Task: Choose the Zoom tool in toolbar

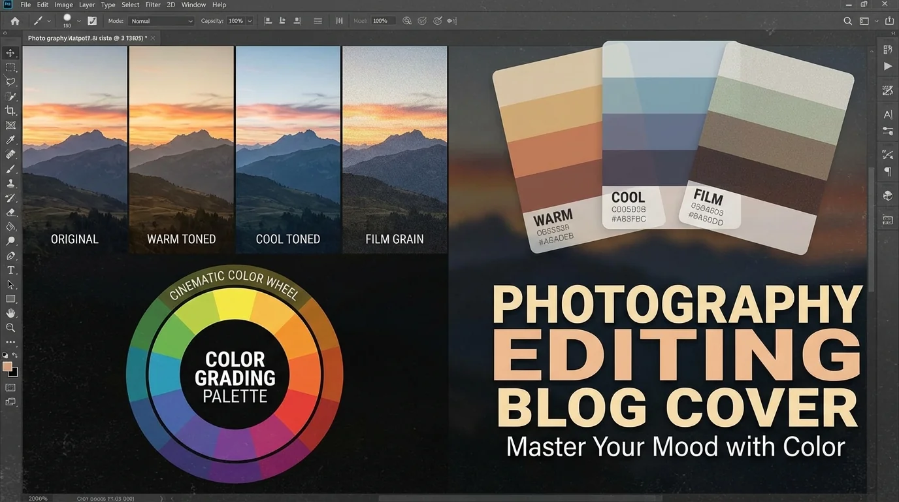Action: pyautogui.click(x=10, y=328)
